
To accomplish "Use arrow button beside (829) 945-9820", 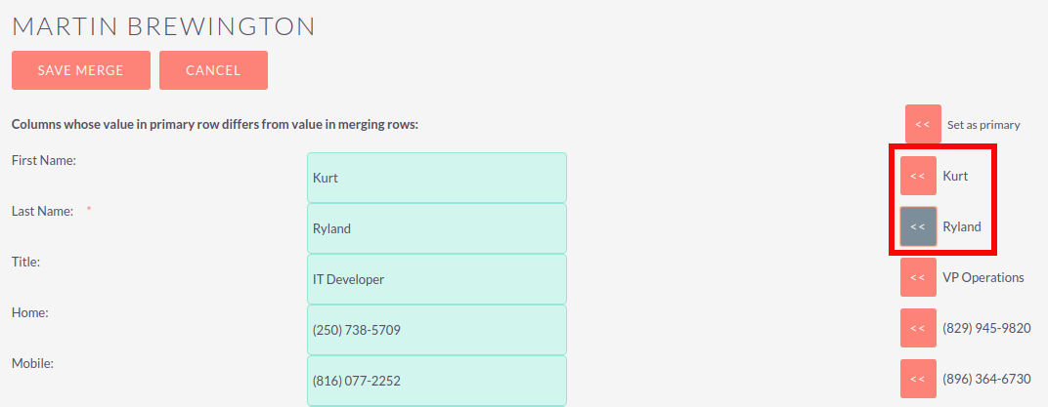I will click(918, 328).
